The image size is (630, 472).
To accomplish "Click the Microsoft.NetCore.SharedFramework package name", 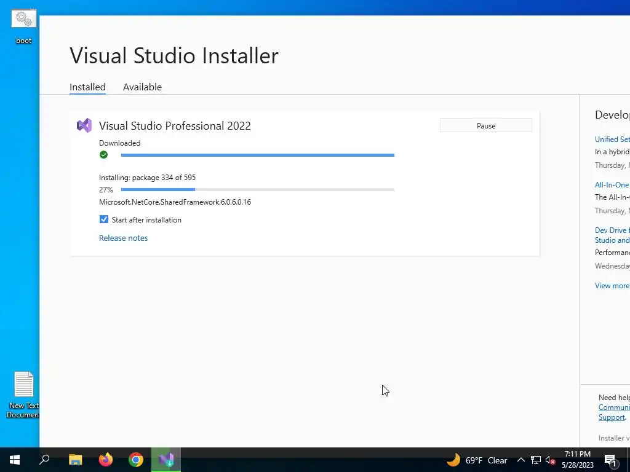I will [x=175, y=202].
